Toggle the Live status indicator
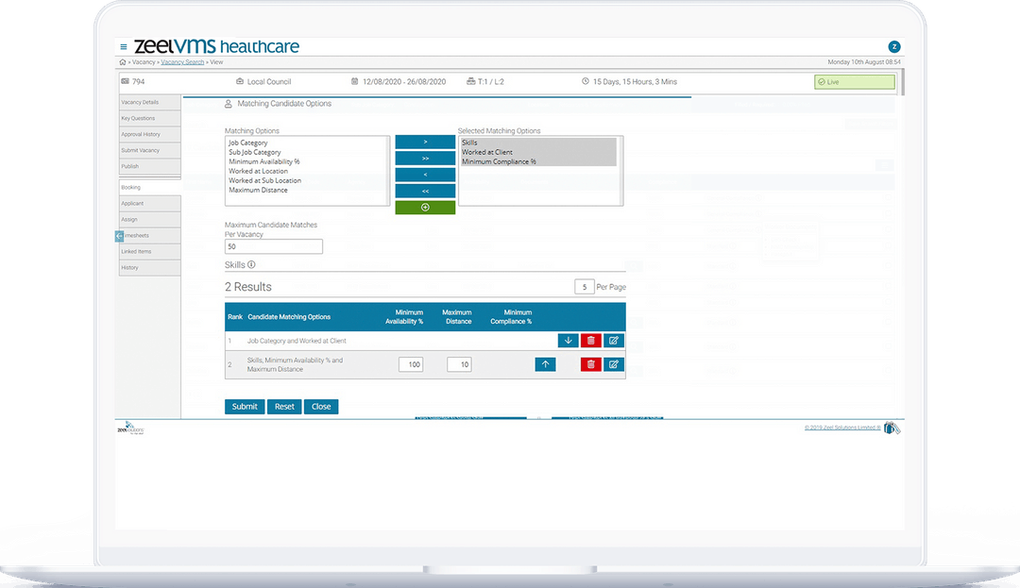The image size is (1020, 588). [x=854, y=81]
